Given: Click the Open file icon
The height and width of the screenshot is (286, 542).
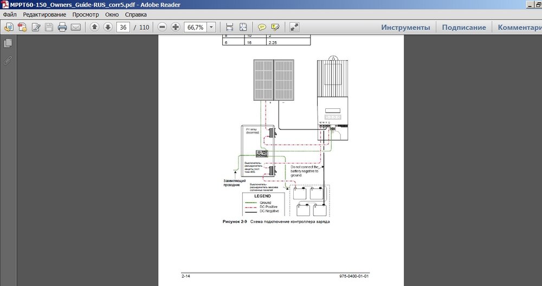Looking at the screenshot, I should [x=9, y=27].
